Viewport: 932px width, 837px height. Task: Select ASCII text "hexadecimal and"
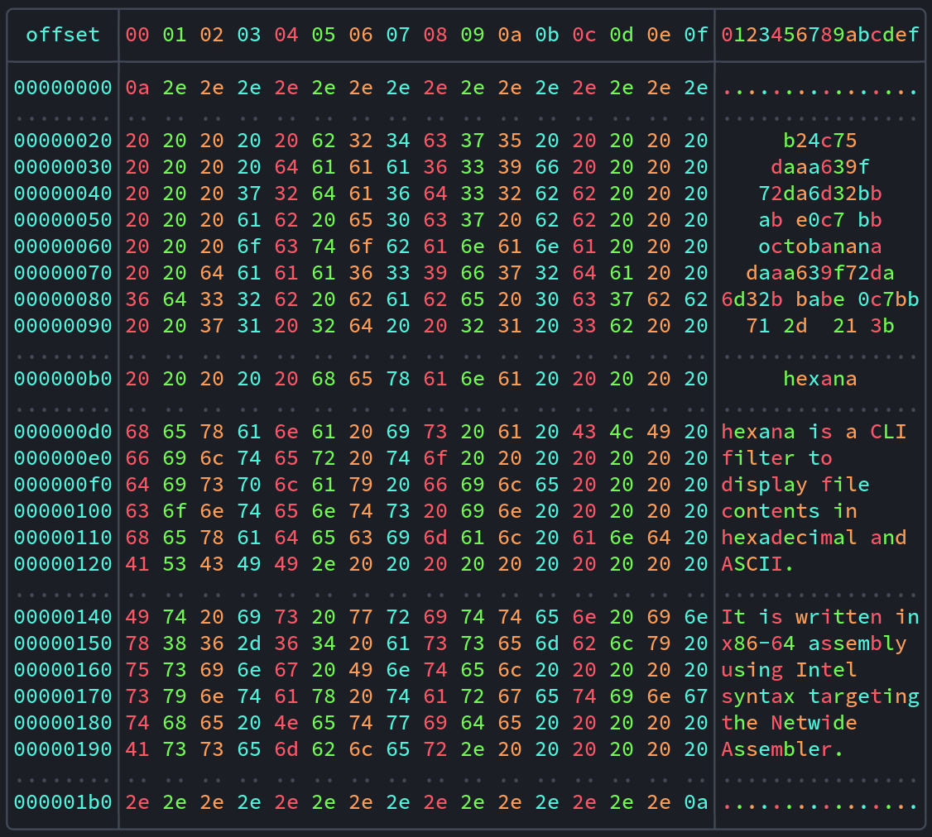pyautogui.click(x=814, y=537)
